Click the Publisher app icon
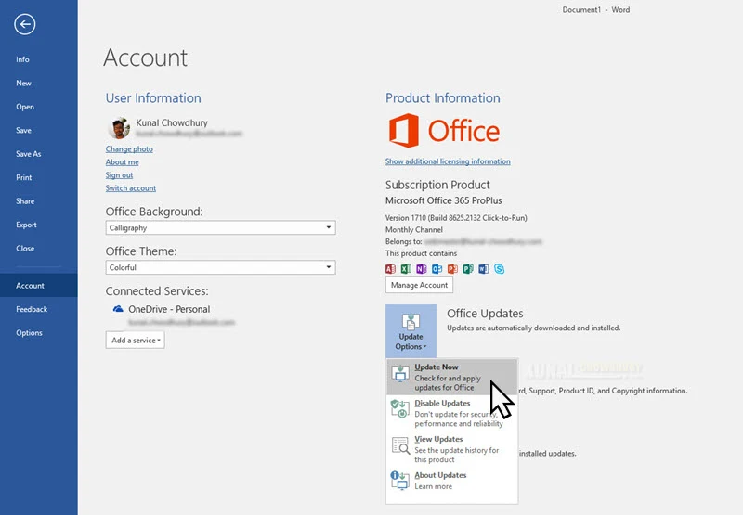This screenshot has height=515, width=743. click(x=468, y=269)
